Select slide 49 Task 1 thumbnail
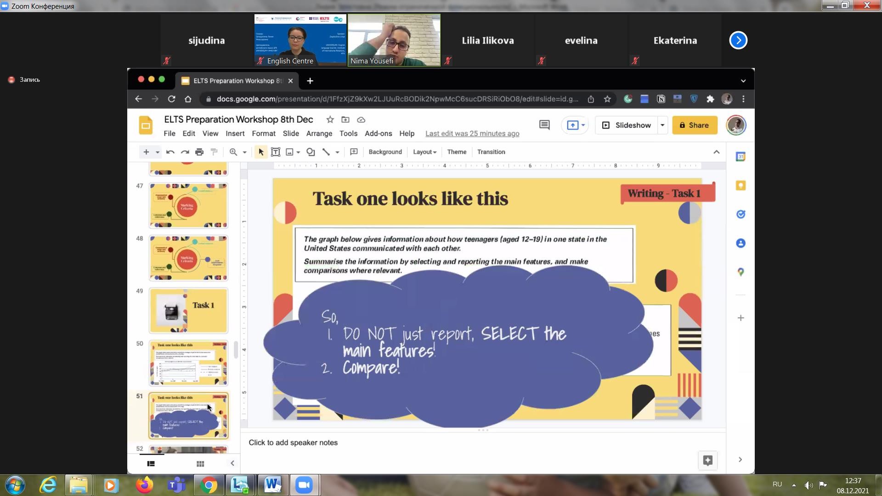 click(x=188, y=310)
